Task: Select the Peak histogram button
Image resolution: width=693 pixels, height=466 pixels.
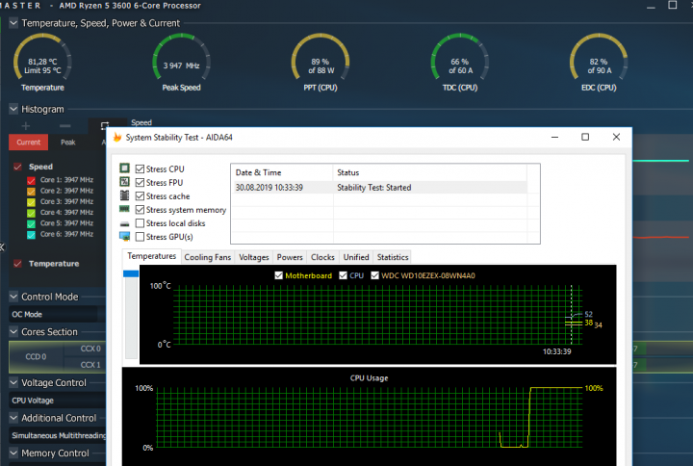Action: click(x=68, y=142)
